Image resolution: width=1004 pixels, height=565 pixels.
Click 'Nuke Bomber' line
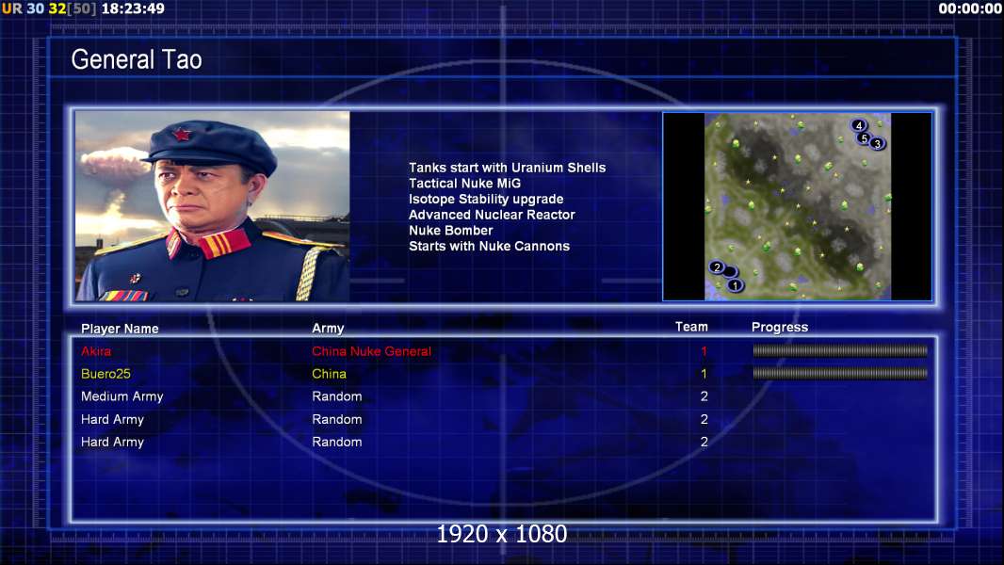(x=451, y=231)
